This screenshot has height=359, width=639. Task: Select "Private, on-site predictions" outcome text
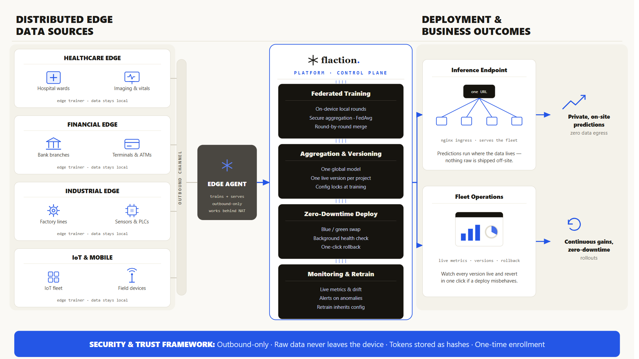(x=589, y=121)
